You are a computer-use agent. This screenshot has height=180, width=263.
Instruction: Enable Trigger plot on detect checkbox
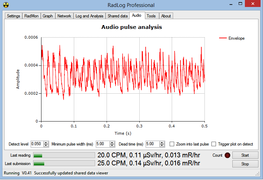click(214, 144)
